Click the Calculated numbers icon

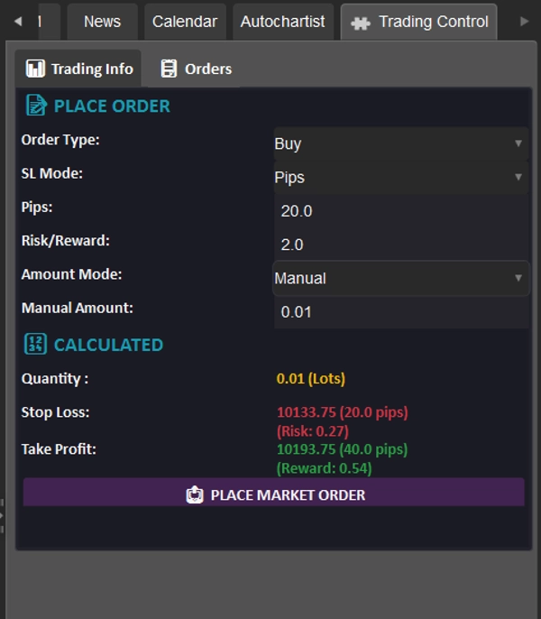[35, 344]
